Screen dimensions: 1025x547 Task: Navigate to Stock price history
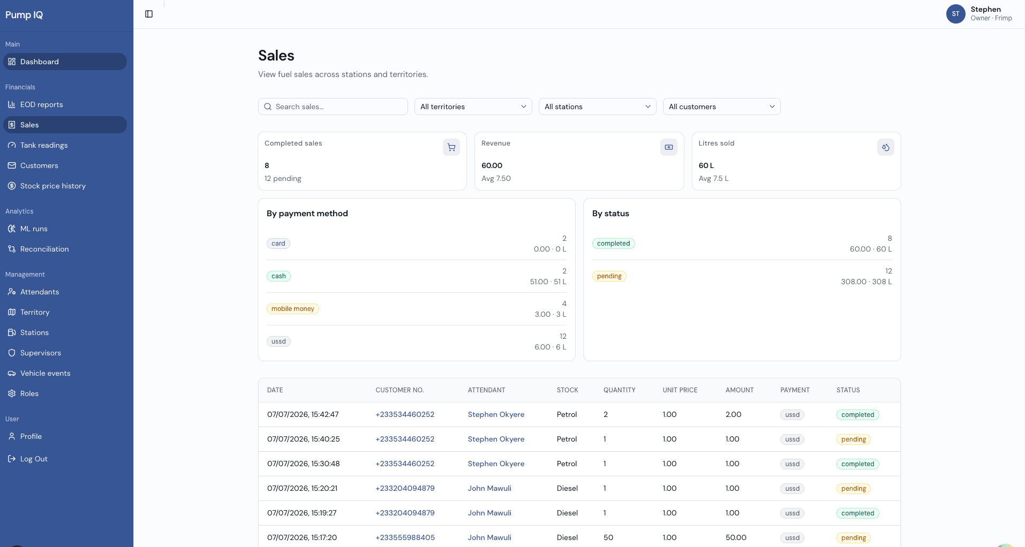tap(65, 186)
